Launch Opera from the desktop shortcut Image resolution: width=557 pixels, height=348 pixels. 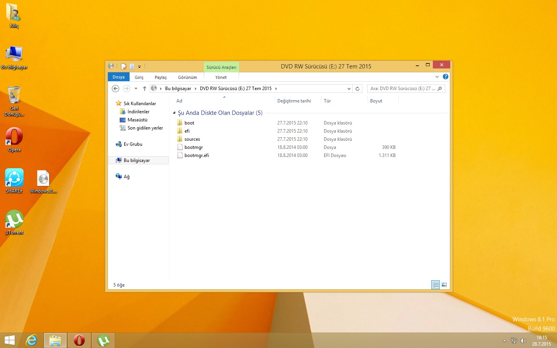coord(14,140)
